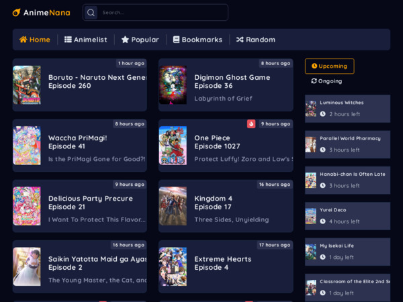Open the Popular nav item
The width and height of the screenshot is (403, 302).
tap(140, 40)
